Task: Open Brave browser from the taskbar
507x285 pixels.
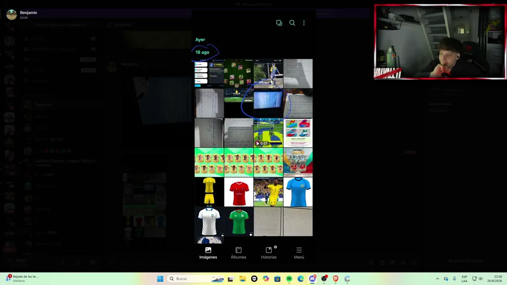Action: click(x=336, y=279)
